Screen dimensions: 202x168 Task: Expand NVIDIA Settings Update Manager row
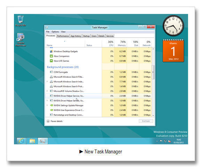coord(47,105)
